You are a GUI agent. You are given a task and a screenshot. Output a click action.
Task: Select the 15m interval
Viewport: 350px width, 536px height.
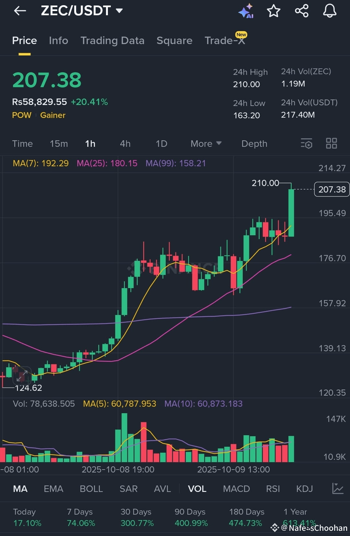pos(59,144)
